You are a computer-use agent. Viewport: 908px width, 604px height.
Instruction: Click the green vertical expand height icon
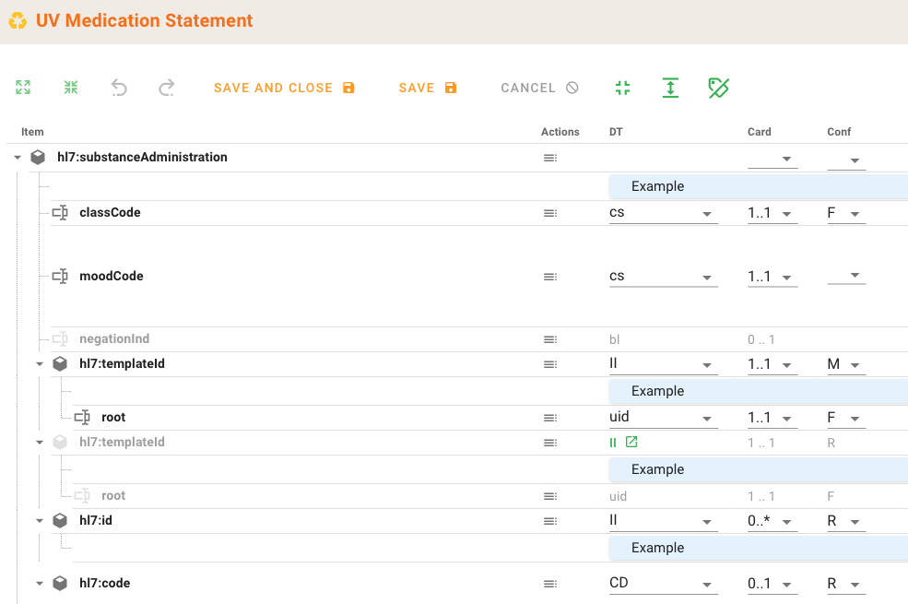670,88
